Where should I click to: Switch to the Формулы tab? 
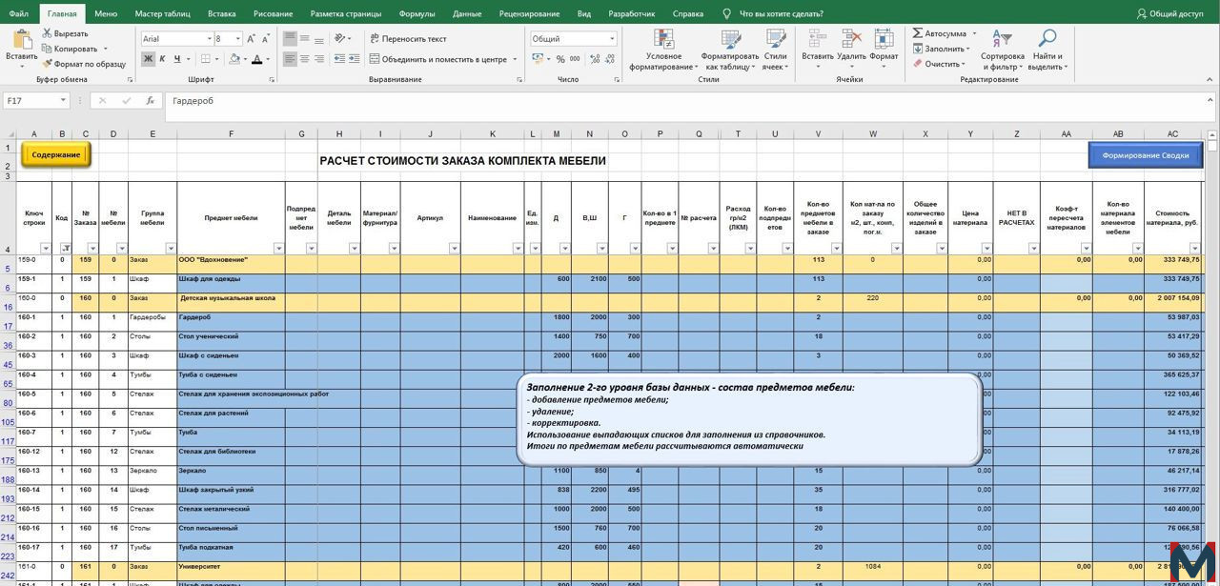pos(417,14)
